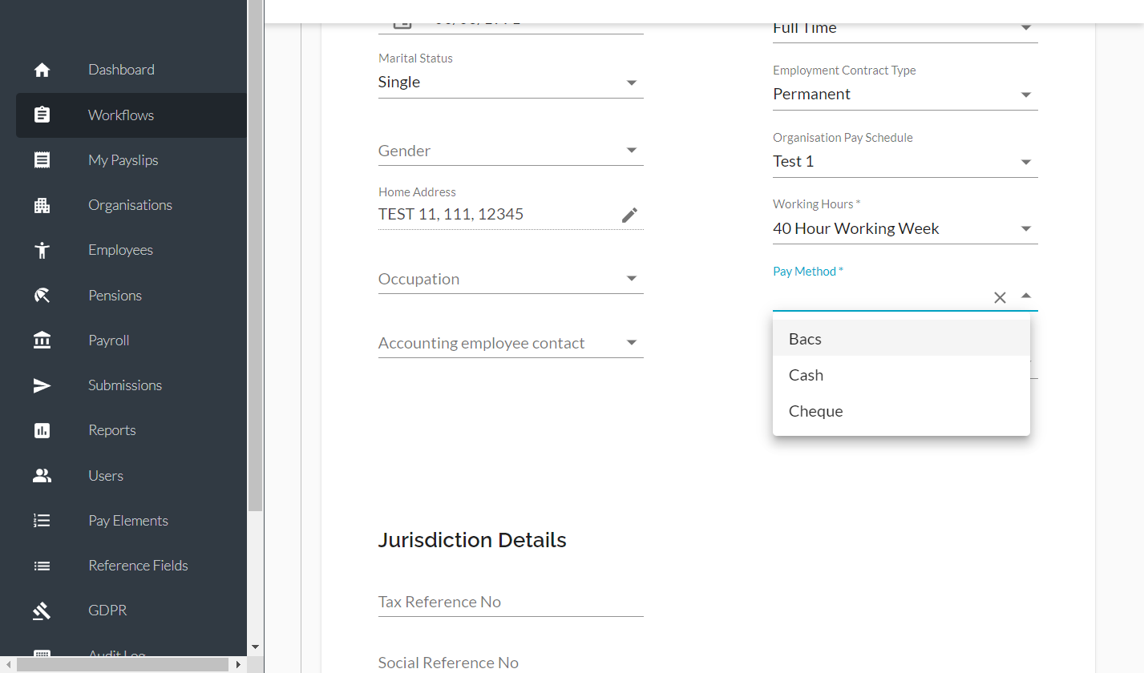Click the Submissions send arrow icon
The width and height of the screenshot is (1144, 673).
click(x=42, y=385)
